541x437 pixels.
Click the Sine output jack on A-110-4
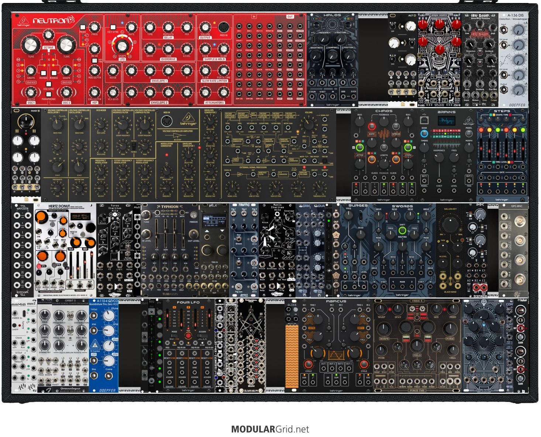(94, 376)
